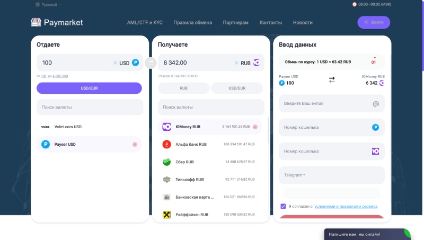Click Payeer icon next to summary amount 100

(x=281, y=83)
